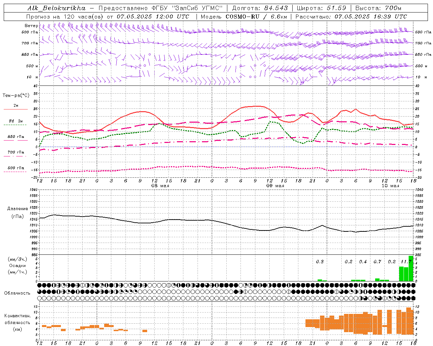Select the '(мм/1ч.)' unit label
The width and height of the screenshot is (433, 346).
click(17, 272)
